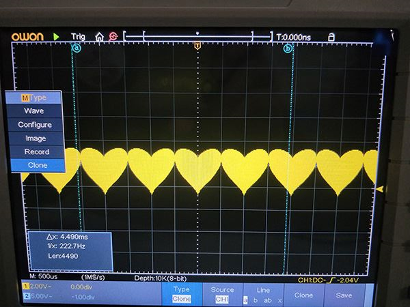Select Line option 'ab'
This screenshot has width=410, height=307.
point(267,299)
